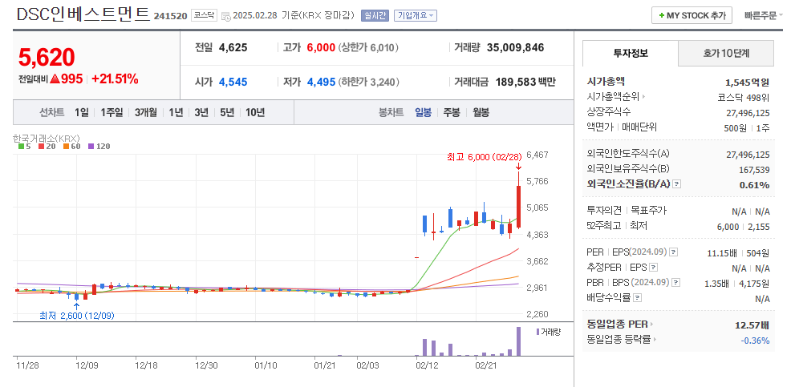Click the arrow icon after 동일업종 등락률
The image size is (795, 387).
coord(654,340)
